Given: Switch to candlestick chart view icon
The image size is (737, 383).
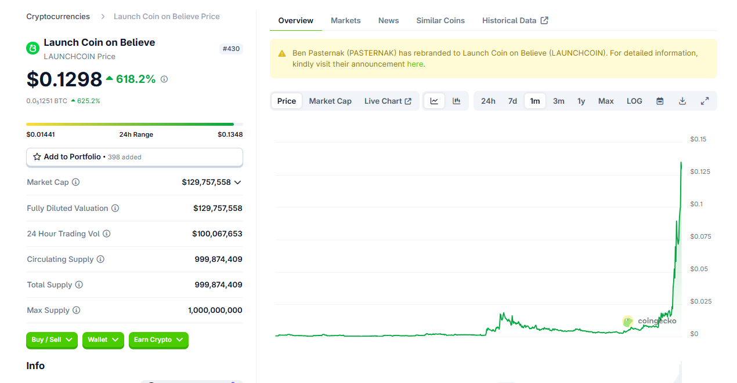Looking at the screenshot, I should click(x=457, y=101).
